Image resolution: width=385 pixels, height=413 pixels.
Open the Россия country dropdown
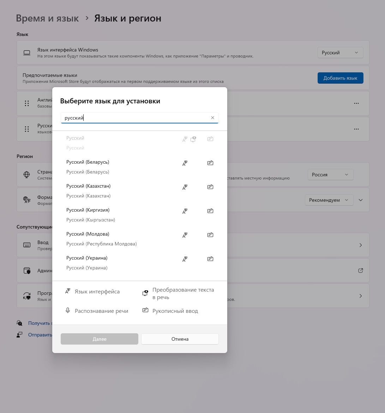tap(330, 175)
